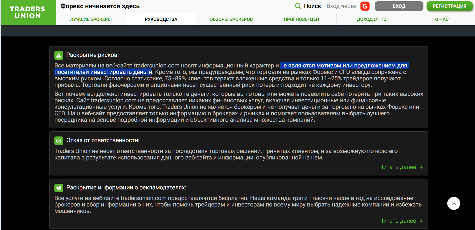Image resolution: width=475 pixels, height=230 pixels.
Task: Click the heading Раскрытие рисков:
Action: pyautogui.click(x=93, y=55)
